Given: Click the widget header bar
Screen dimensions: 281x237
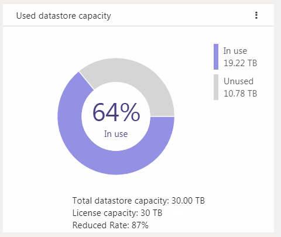Looking at the screenshot, I should (138, 15).
